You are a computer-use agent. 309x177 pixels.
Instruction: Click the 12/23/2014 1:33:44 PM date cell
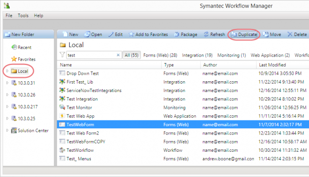(281, 133)
